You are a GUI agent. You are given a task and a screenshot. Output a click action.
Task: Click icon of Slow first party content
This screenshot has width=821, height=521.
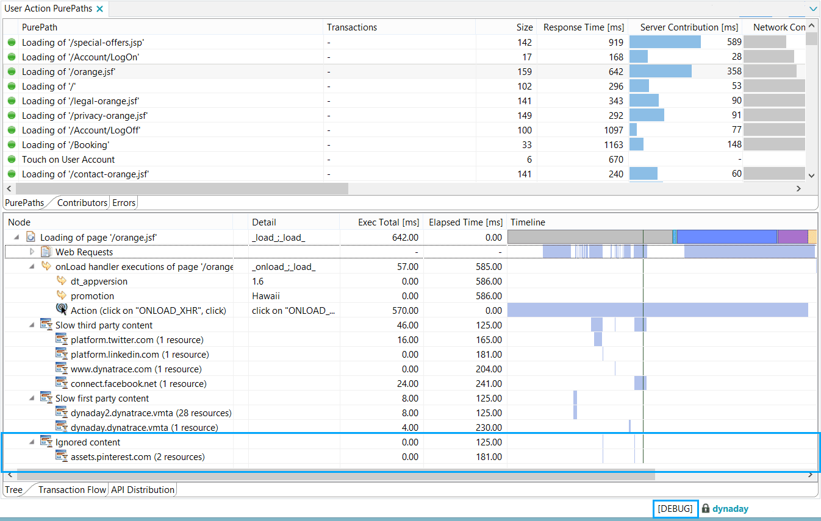(x=46, y=398)
